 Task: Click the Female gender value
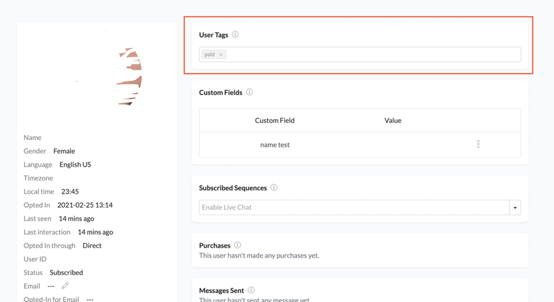click(x=64, y=151)
